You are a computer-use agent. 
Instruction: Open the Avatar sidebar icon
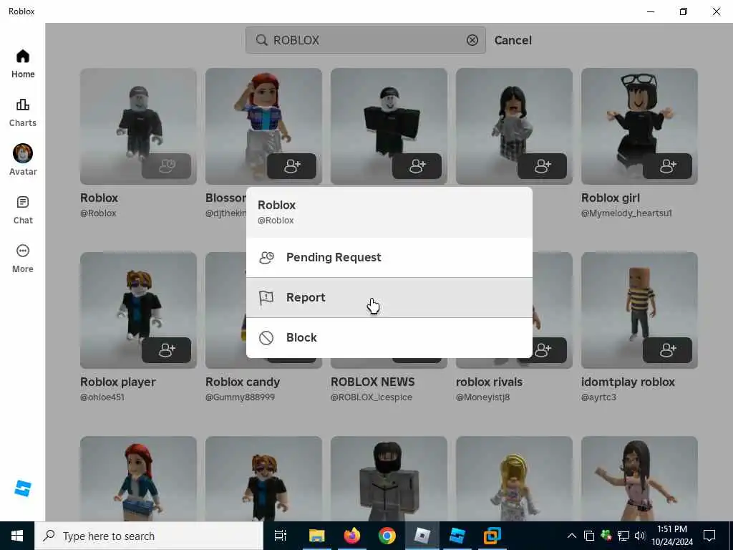point(22,160)
